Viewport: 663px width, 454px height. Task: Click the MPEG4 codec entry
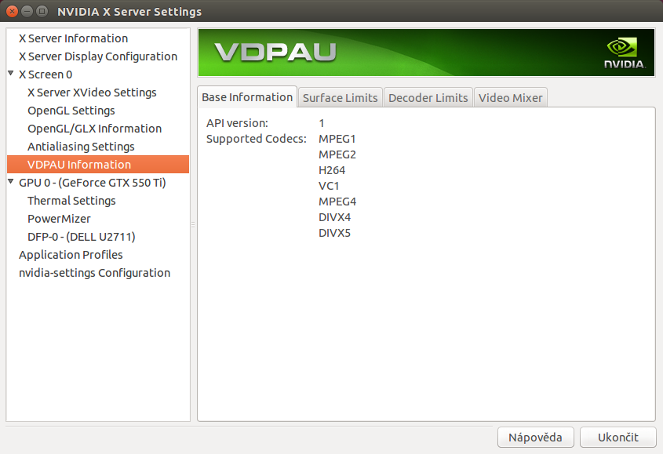pos(337,202)
